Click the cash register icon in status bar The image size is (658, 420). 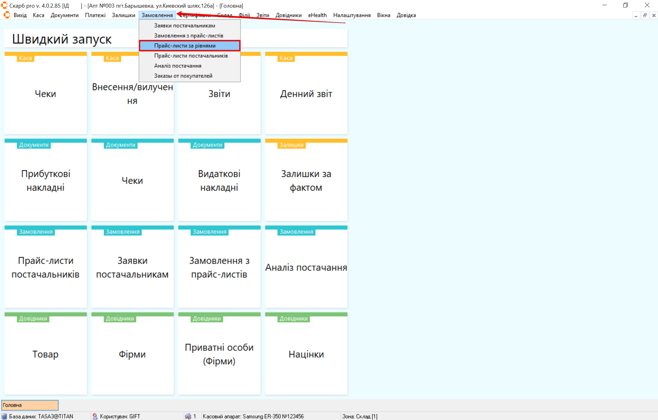click(188, 416)
